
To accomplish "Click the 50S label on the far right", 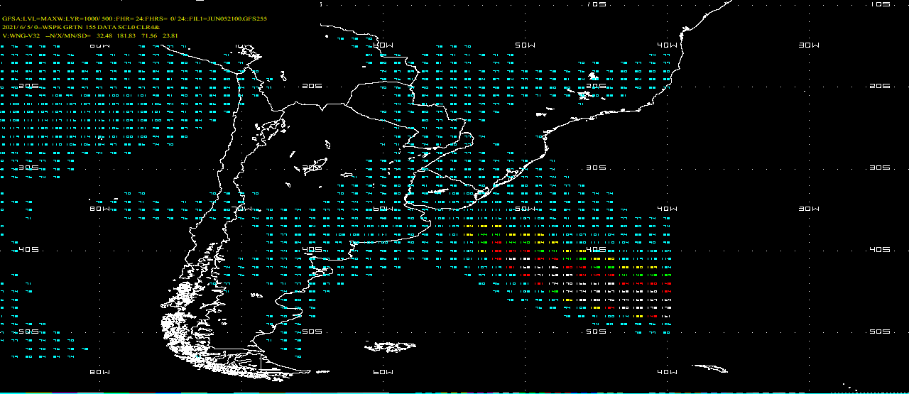I will click(x=880, y=332).
